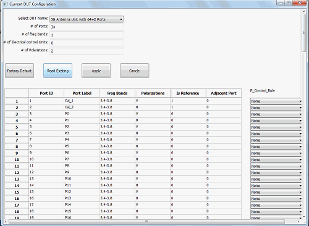Click the Factory Default button

click(x=19, y=71)
